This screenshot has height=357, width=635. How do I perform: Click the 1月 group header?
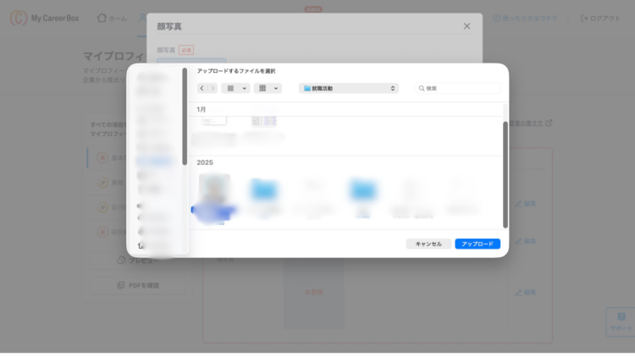point(202,109)
